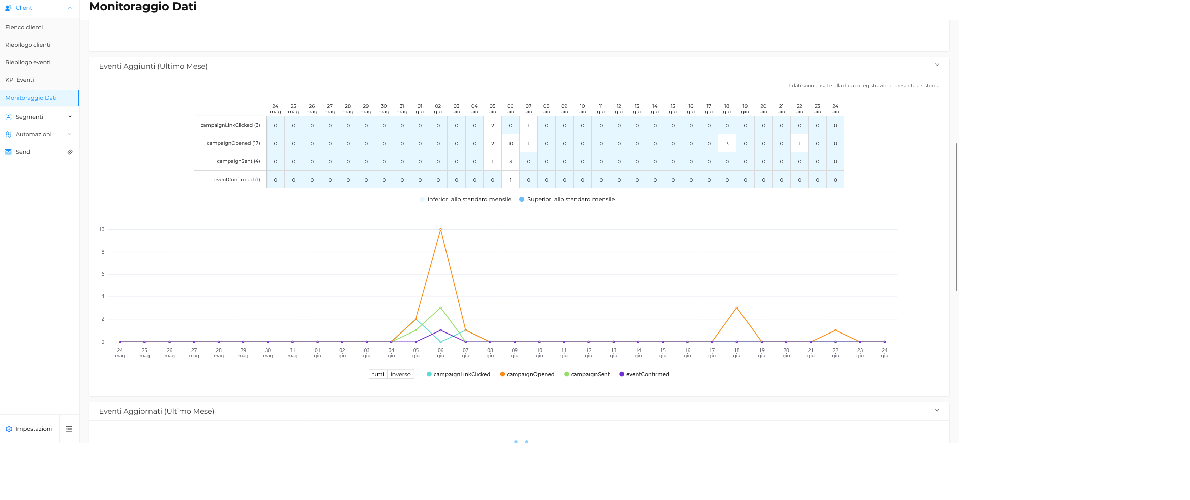Click campaignLinkClicked (3) row label
The image size is (1190, 500).
(230, 125)
